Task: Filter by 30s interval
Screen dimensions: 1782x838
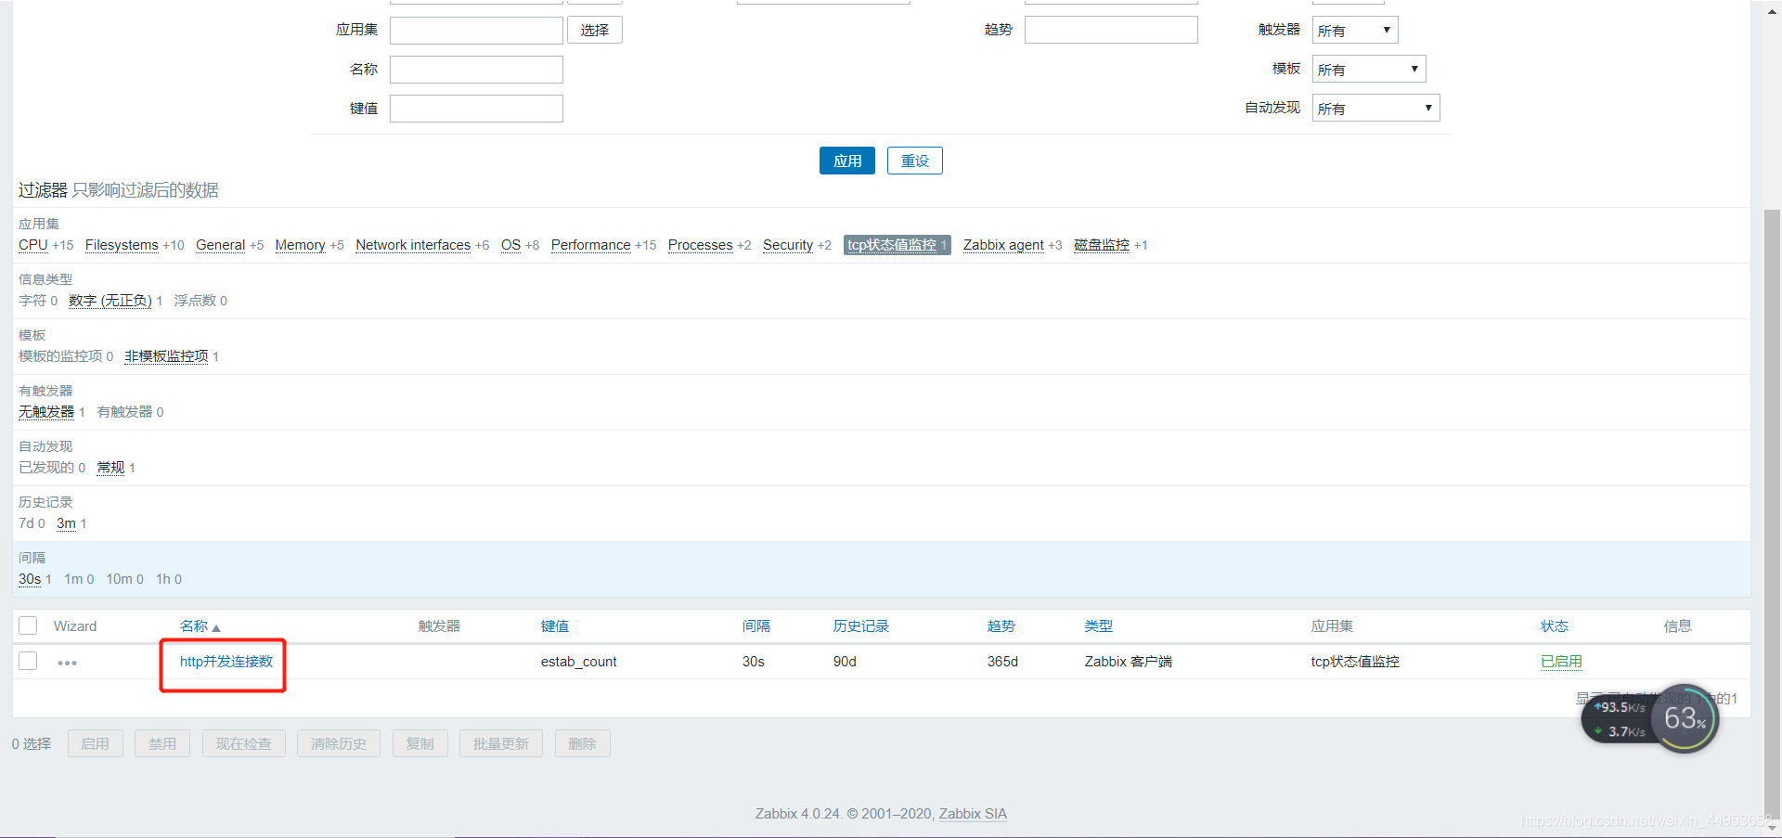Action: tap(30, 579)
